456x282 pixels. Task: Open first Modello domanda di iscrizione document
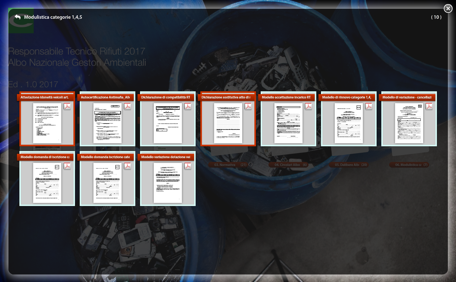(47, 183)
